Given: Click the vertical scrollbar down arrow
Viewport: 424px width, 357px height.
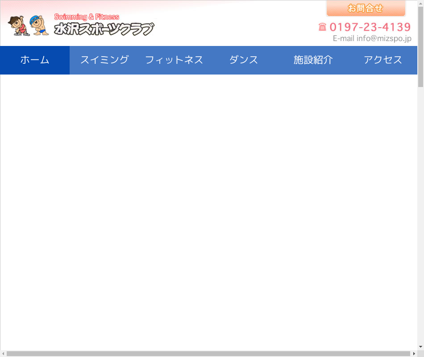Looking at the screenshot, I should click(420, 347).
